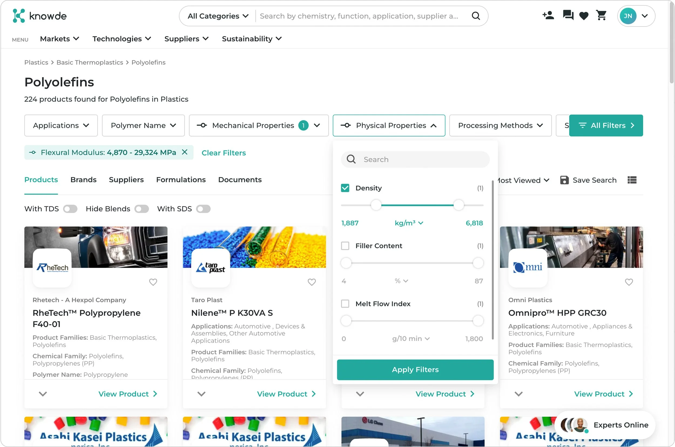This screenshot has width=675, height=447.
Task: Remove the Flexural Modulus filter chip
Action: [185, 152]
